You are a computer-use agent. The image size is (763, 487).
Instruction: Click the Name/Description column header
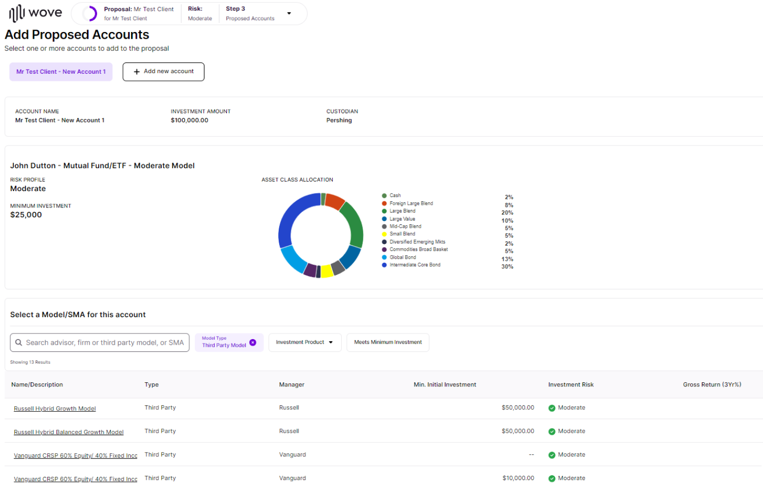tap(37, 385)
